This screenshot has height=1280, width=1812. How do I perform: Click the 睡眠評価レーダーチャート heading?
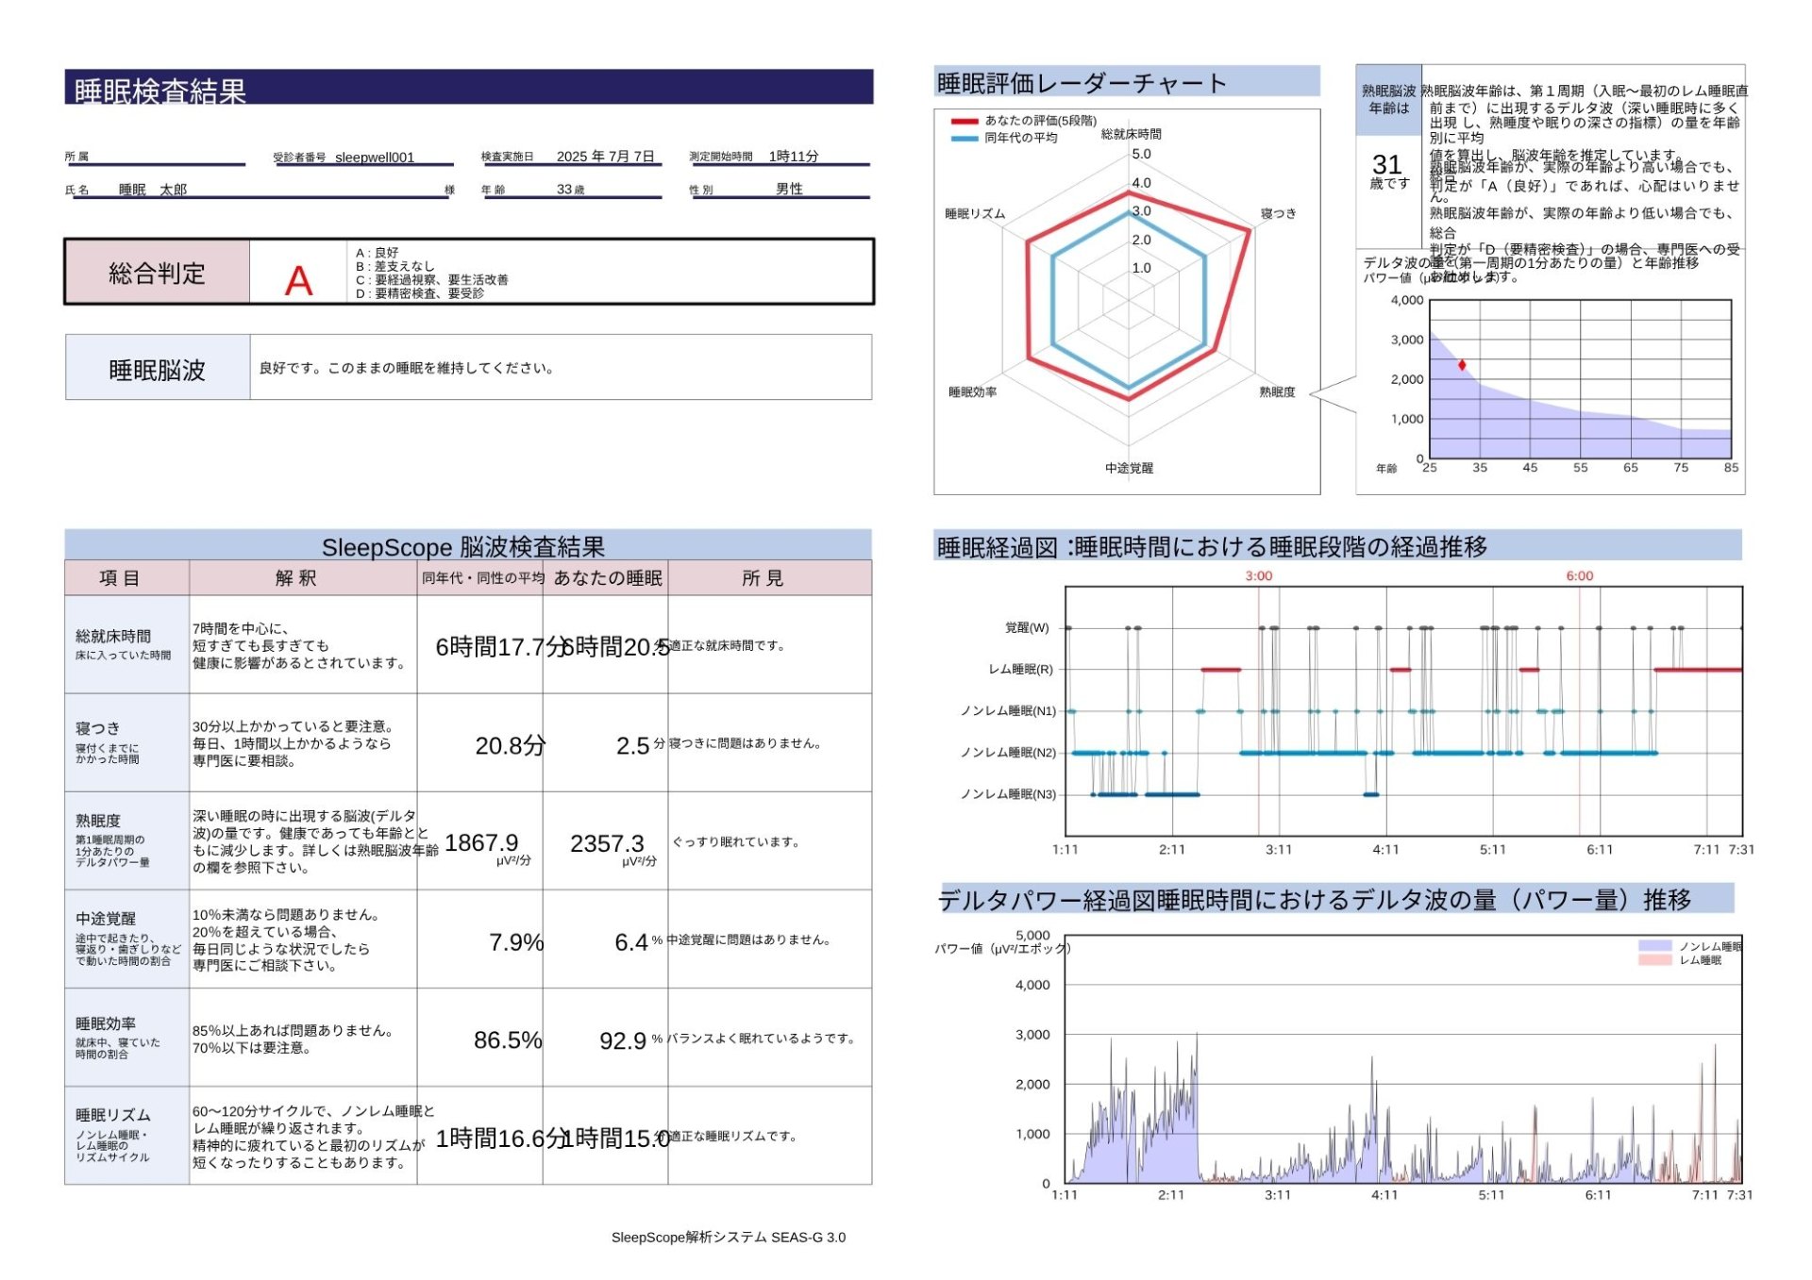(x=1127, y=82)
